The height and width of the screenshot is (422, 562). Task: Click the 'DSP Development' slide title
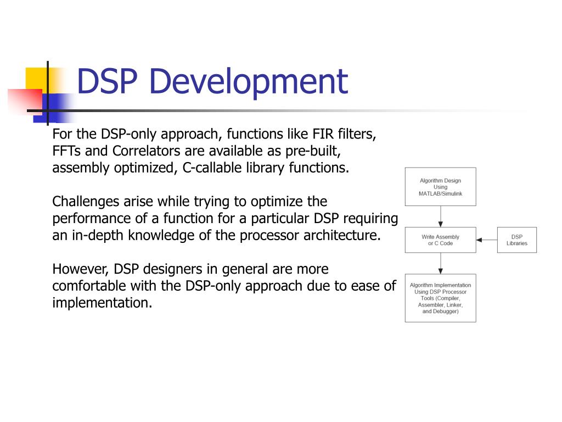pyautogui.click(x=212, y=82)
